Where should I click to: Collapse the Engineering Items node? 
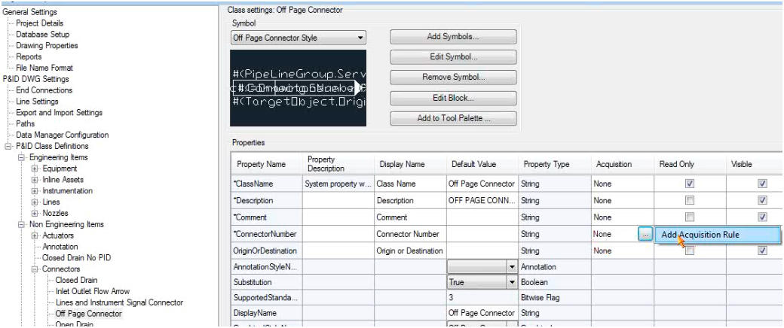point(22,158)
